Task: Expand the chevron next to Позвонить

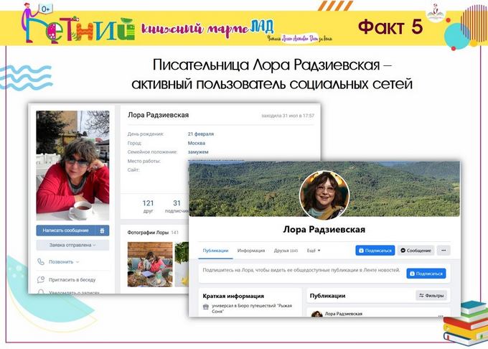Action: [78, 262]
